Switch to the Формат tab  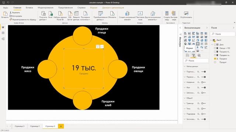click(x=94, y=8)
